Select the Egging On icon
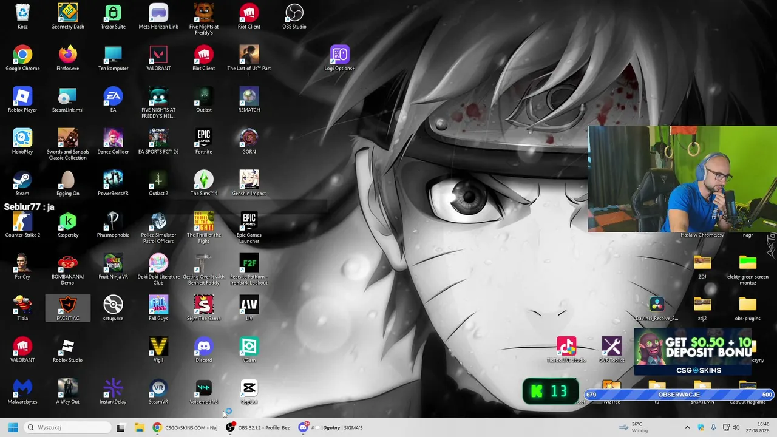The image size is (777, 437). pyautogui.click(x=68, y=183)
